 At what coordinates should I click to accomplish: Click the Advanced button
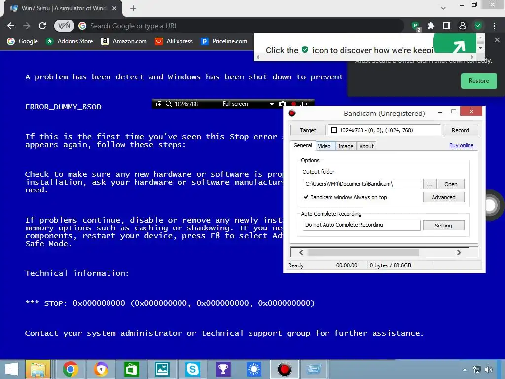click(443, 197)
